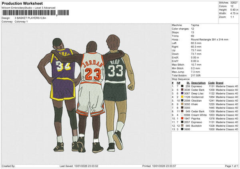
Task: Click the Deep Lilac purple color swatch
Action: click(182, 94)
